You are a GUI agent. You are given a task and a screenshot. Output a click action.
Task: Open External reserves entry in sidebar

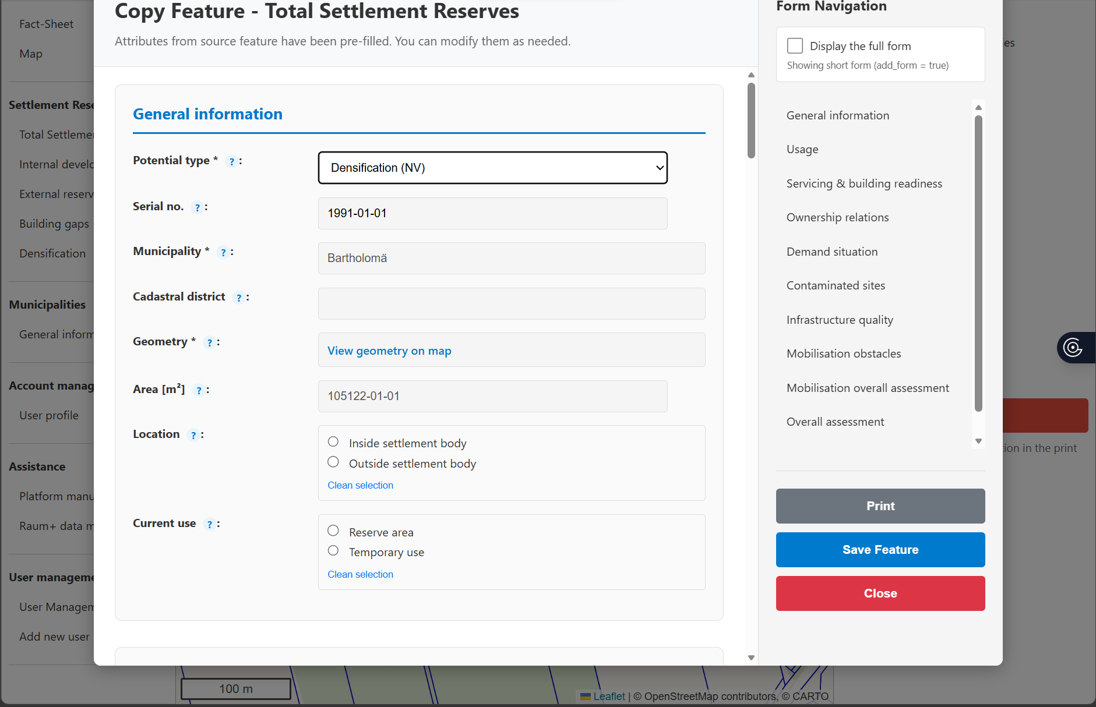tap(56, 194)
